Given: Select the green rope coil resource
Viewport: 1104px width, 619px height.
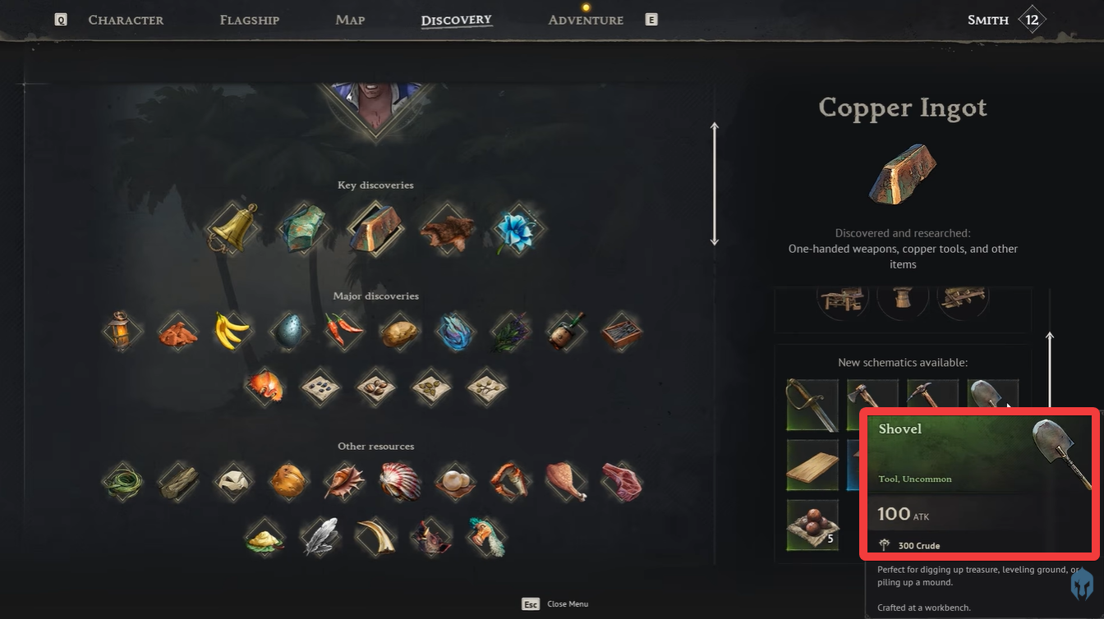Looking at the screenshot, I should [122, 481].
